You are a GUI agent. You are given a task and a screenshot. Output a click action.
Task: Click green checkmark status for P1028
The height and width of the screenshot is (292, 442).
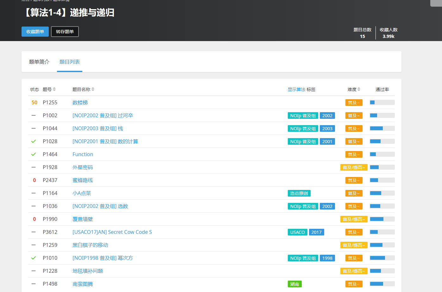(34, 141)
